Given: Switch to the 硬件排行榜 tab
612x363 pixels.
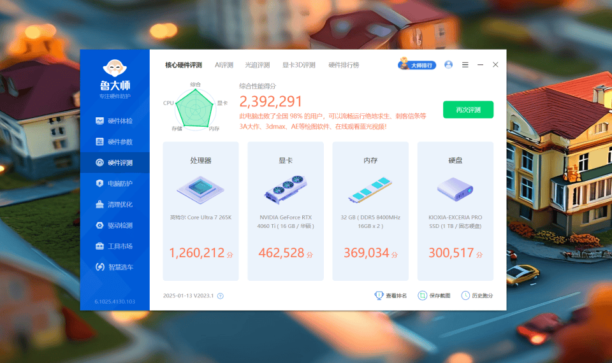Looking at the screenshot, I should [344, 65].
